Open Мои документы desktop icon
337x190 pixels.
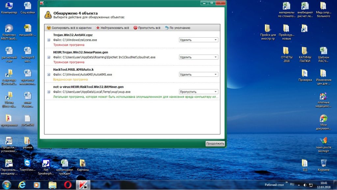click(x=324, y=118)
